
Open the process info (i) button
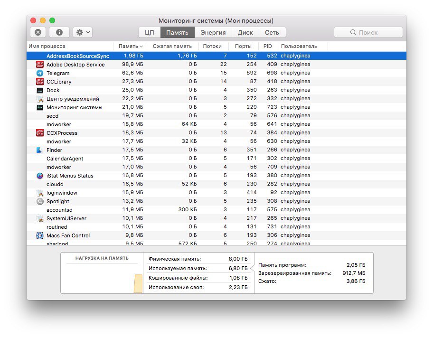tap(59, 32)
